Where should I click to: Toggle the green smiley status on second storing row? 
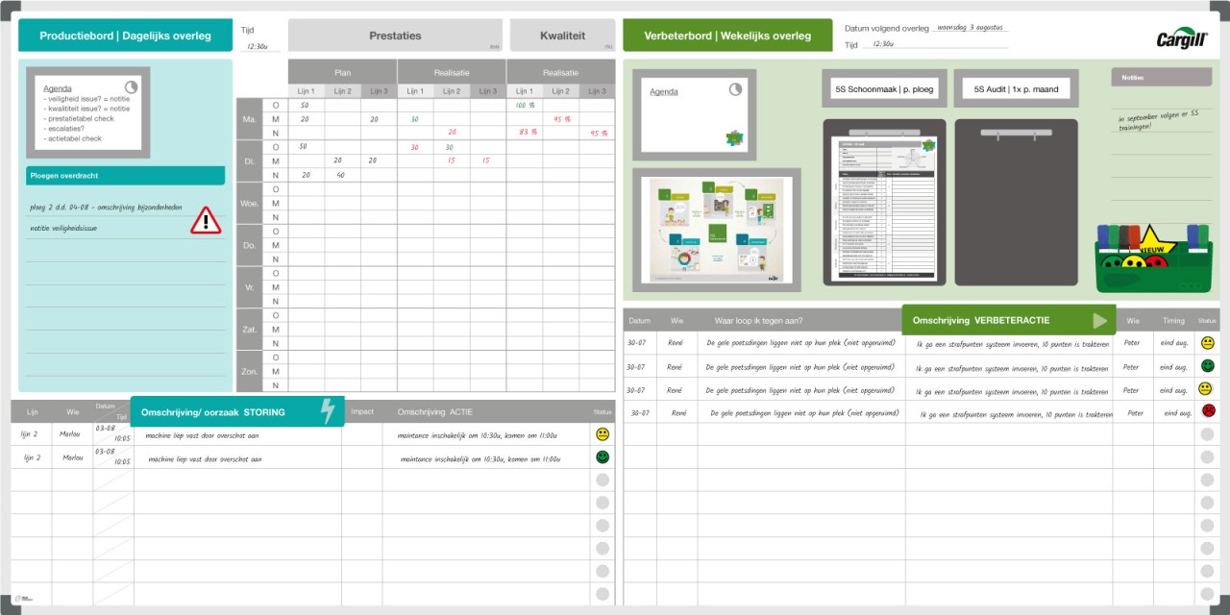[x=602, y=456]
